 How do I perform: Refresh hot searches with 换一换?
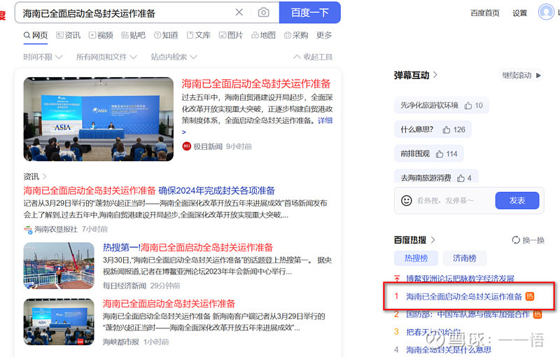coord(528,240)
